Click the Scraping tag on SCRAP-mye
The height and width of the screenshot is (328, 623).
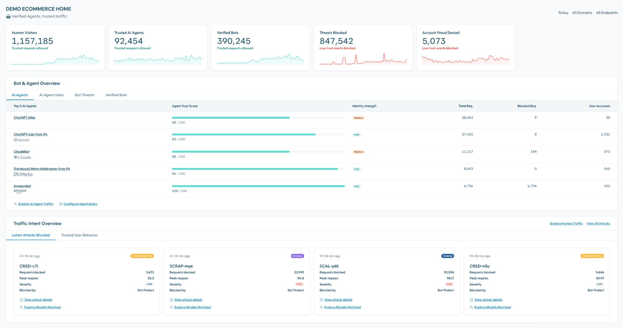[x=297, y=256]
